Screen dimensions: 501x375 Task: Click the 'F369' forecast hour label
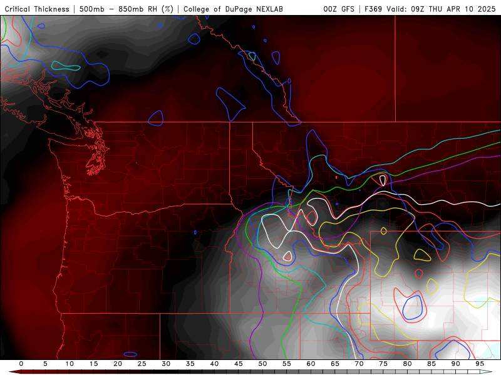[373, 9]
